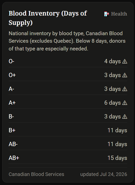
Task: Click the B+ row showing 11 days
Action: [x=68, y=130]
